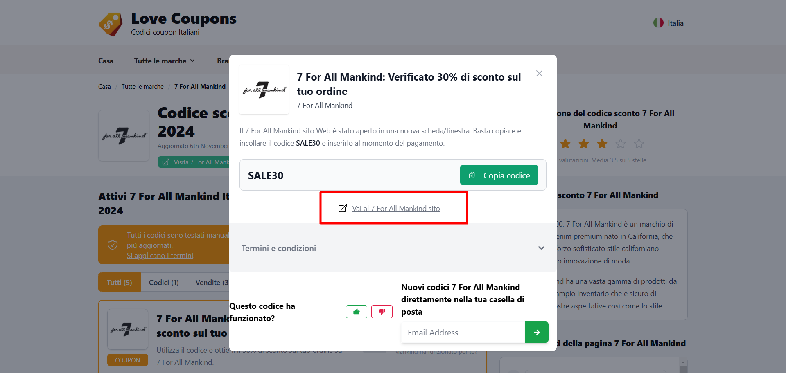Image resolution: width=786 pixels, height=373 pixels.
Task: Click the thumbs down feedback icon
Action: pos(382,312)
